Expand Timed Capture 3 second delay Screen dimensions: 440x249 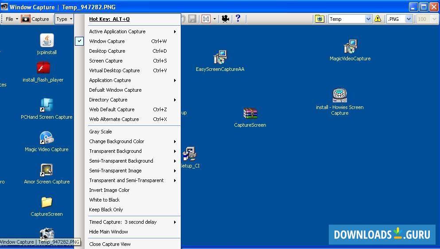[x=133, y=222]
